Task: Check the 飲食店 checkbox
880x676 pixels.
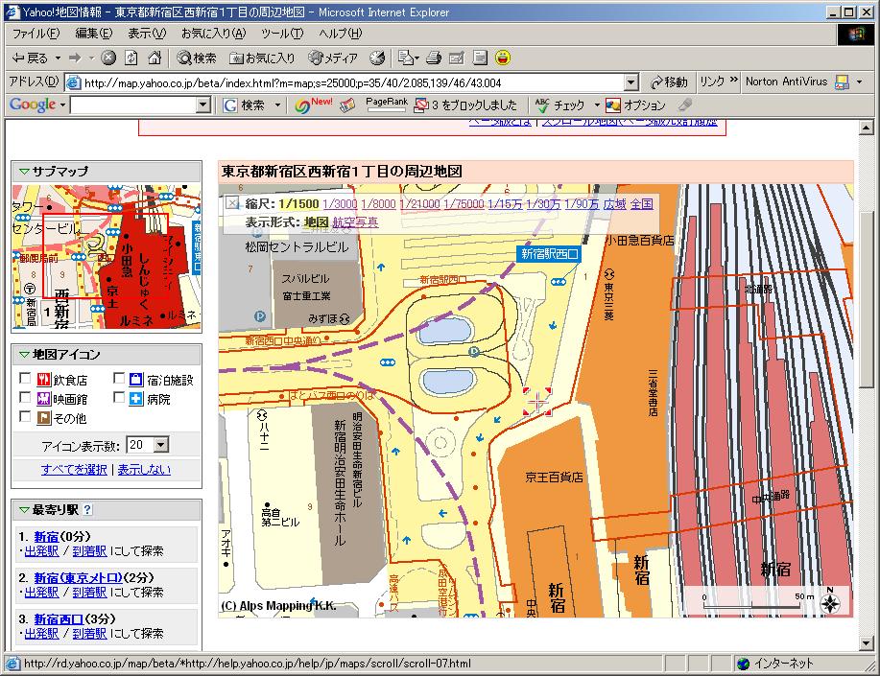Action: pos(25,378)
